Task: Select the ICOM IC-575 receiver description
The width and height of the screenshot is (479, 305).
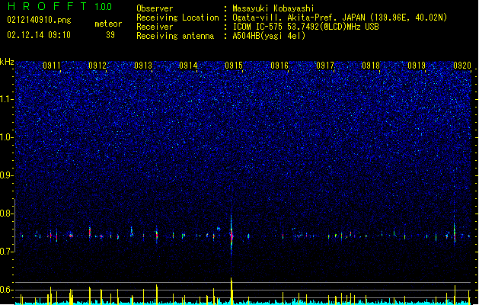Action: coord(305,27)
